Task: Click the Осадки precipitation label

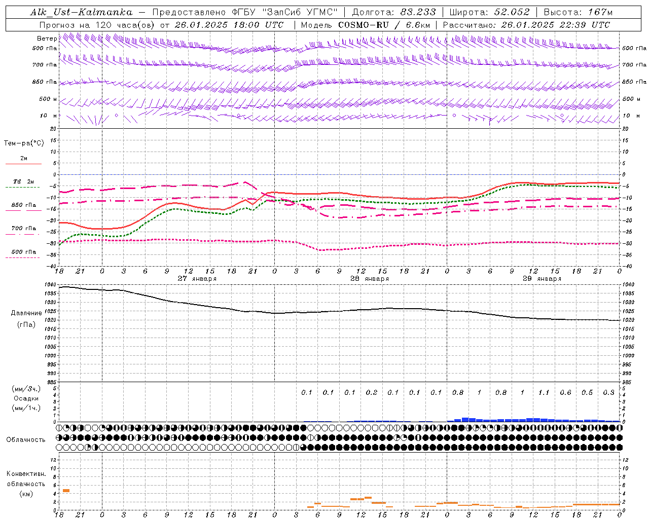Action: click(26, 398)
